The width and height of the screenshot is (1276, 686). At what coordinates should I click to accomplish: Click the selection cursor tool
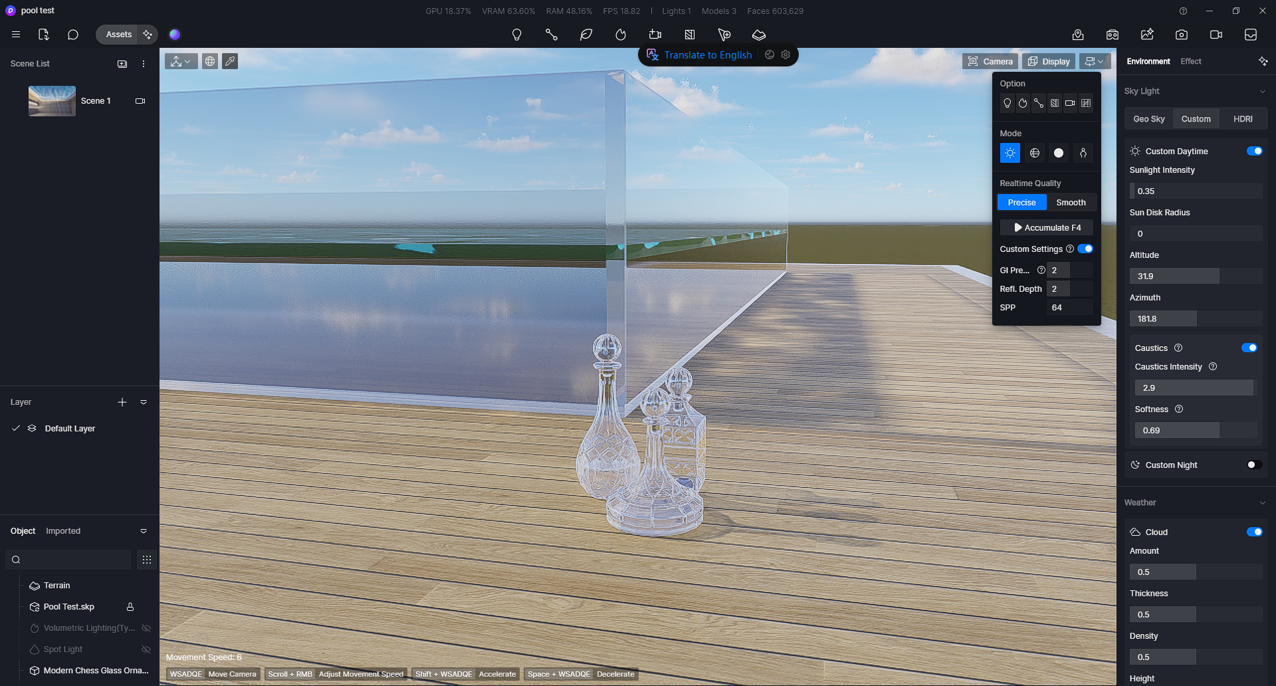724,35
